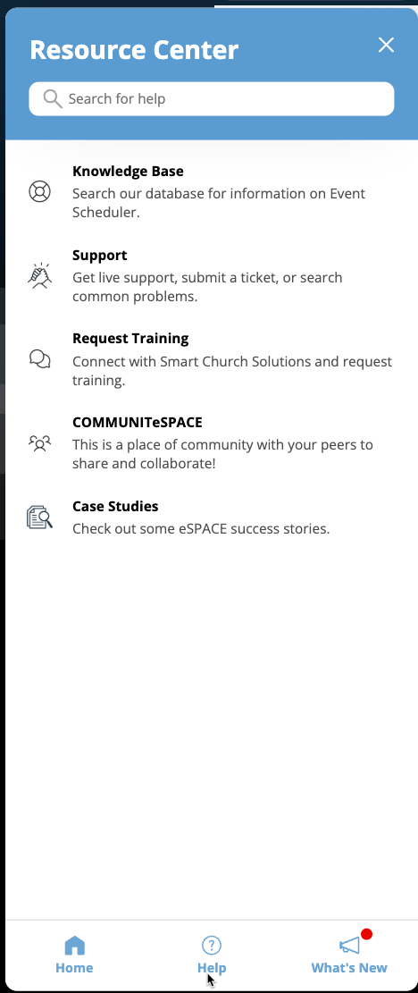Click the Case Studies document magnifier icon

pyautogui.click(x=40, y=518)
